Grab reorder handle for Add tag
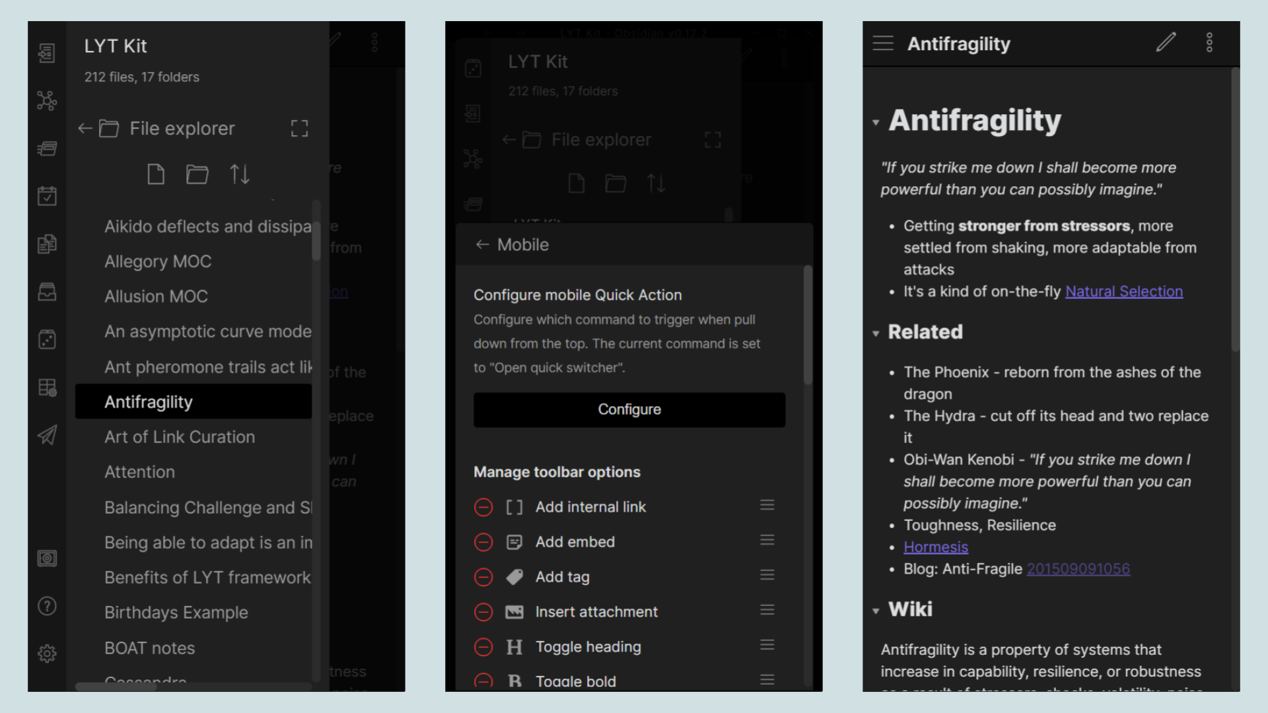This screenshot has width=1268, height=713. (767, 575)
